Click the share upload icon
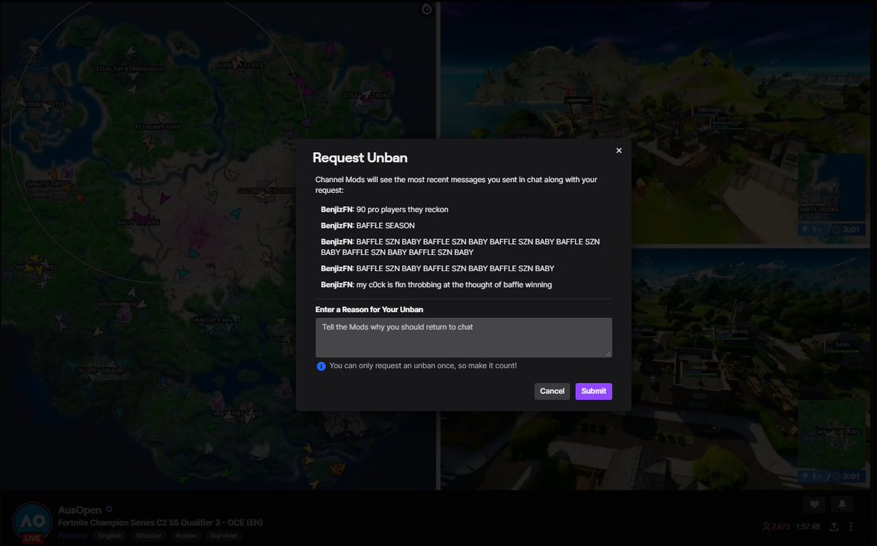Image resolution: width=877 pixels, height=546 pixels. (x=832, y=527)
